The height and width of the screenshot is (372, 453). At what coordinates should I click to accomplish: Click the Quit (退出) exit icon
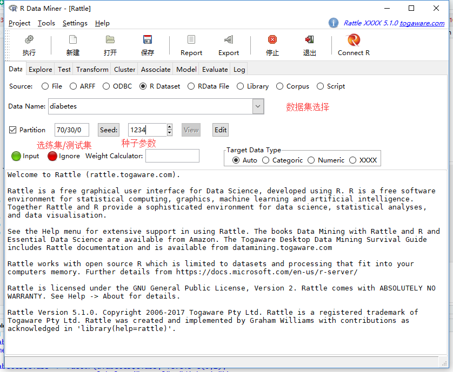click(x=309, y=39)
